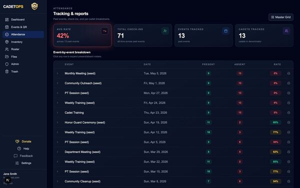Select the Attendance sidebar item
Image resolution: width=300 pixels, height=188 pixels.
point(23,34)
